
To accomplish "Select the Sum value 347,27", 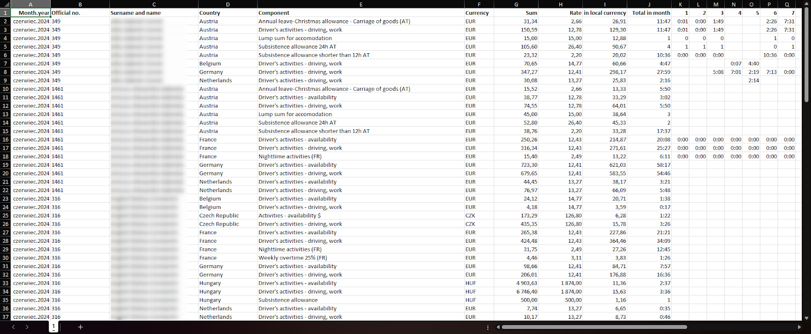I will (x=517, y=72).
